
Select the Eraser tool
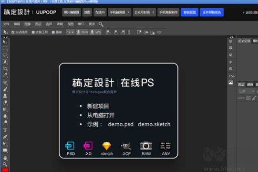[x=5, y=102]
